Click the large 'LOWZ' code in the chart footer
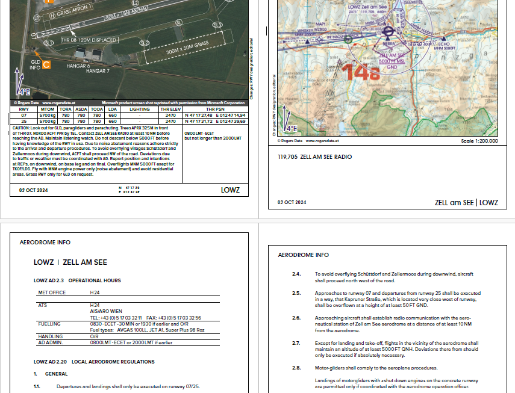This screenshot has height=393, width=515. pyautogui.click(x=230, y=190)
